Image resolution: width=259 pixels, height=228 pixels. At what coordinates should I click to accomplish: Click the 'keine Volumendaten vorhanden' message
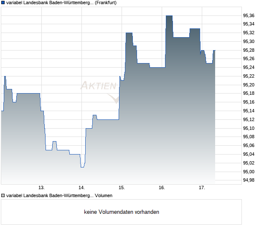click(122, 212)
